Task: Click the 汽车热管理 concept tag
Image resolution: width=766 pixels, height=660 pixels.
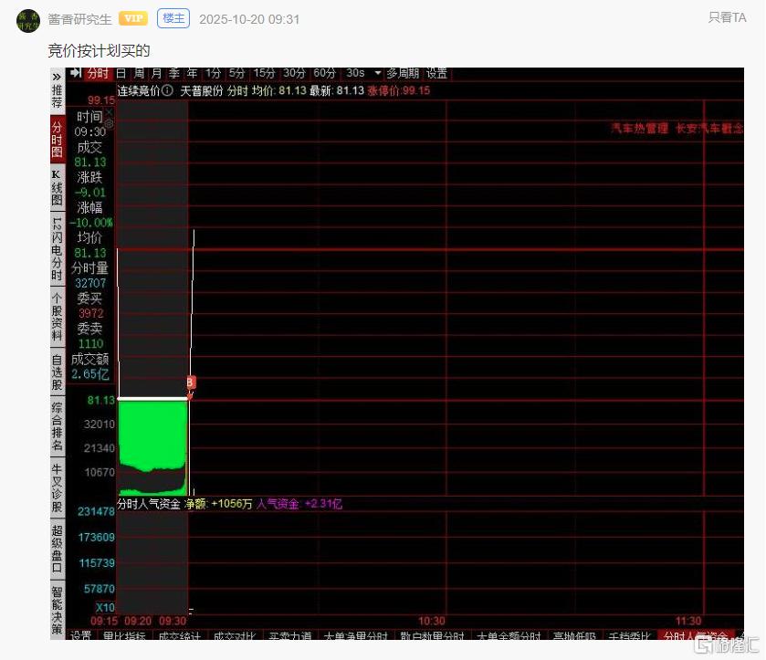Action: pos(639,129)
